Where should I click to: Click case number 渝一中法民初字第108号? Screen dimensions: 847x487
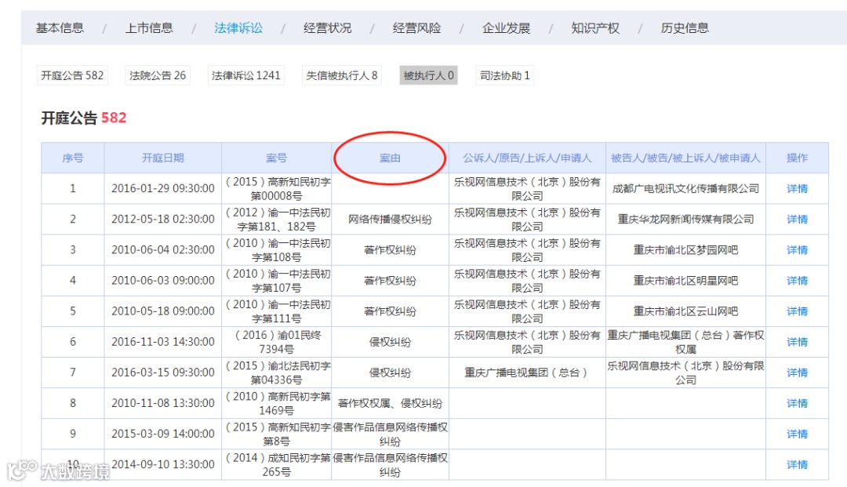coord(277,250)
